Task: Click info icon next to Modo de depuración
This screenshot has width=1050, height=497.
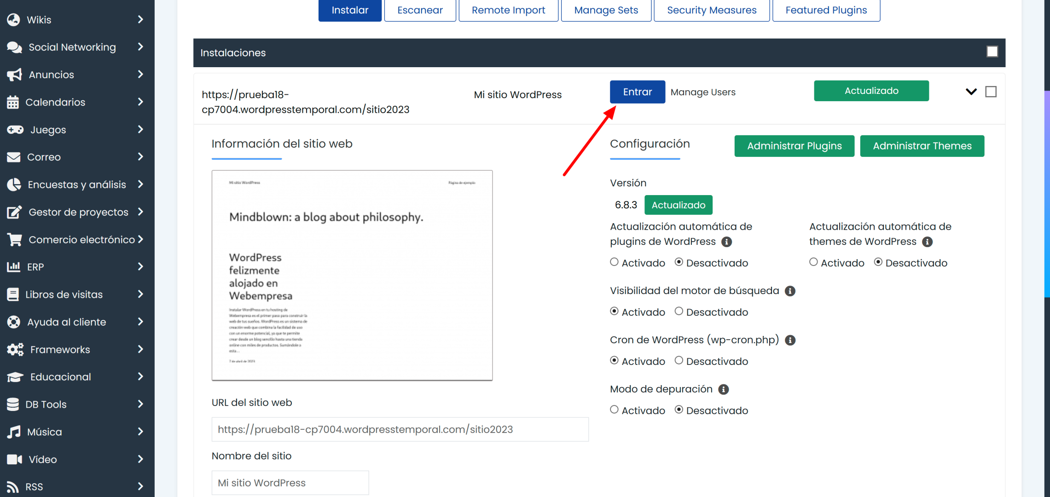Action: (724, 389)
